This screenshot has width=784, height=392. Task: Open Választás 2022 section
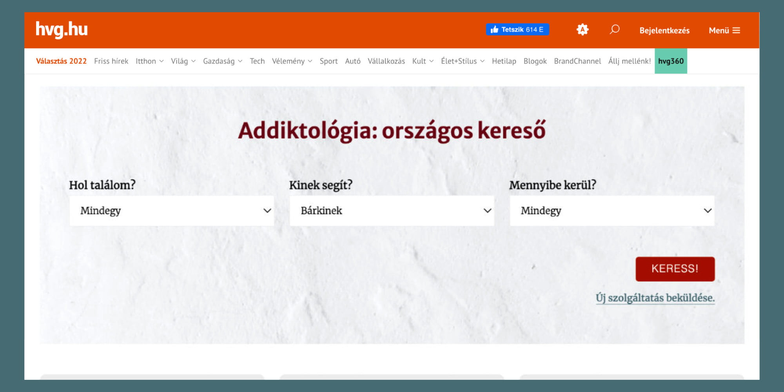tap(61, 61)
